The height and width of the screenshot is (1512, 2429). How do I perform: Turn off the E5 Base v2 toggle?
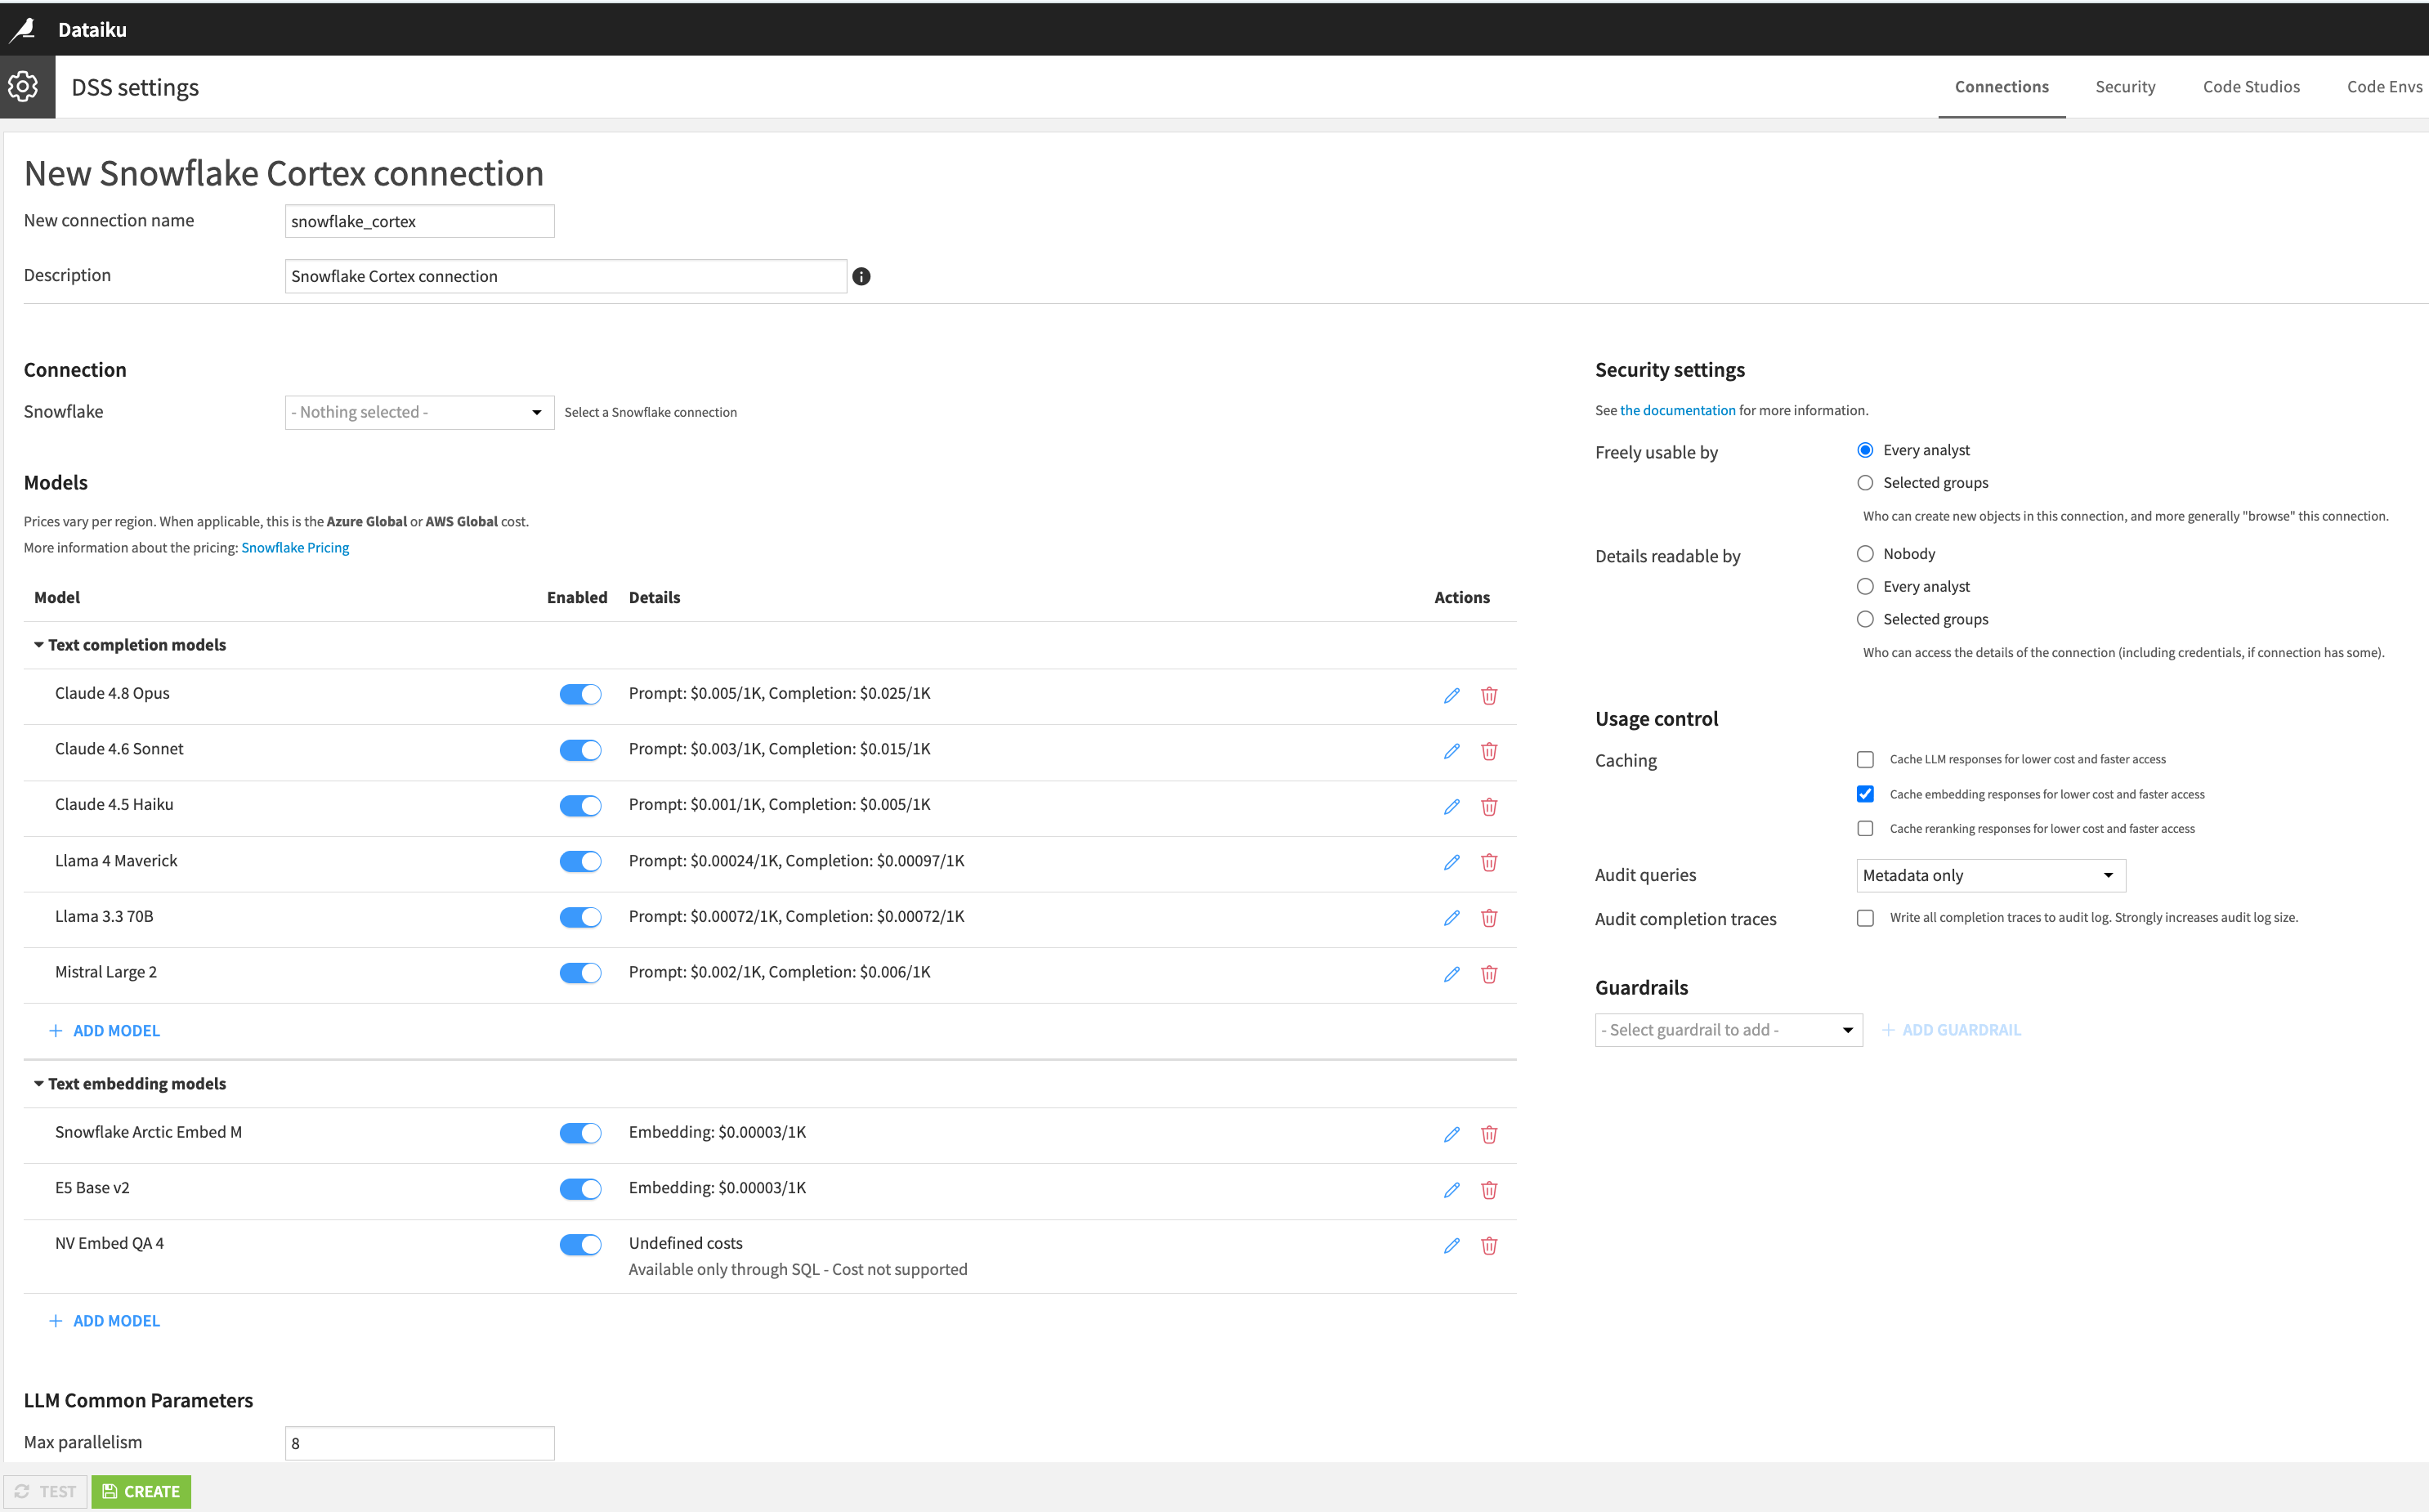pos(580,1189)
